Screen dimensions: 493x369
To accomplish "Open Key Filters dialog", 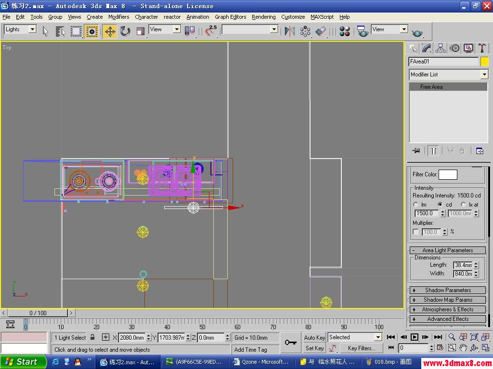I will (362, 348).
